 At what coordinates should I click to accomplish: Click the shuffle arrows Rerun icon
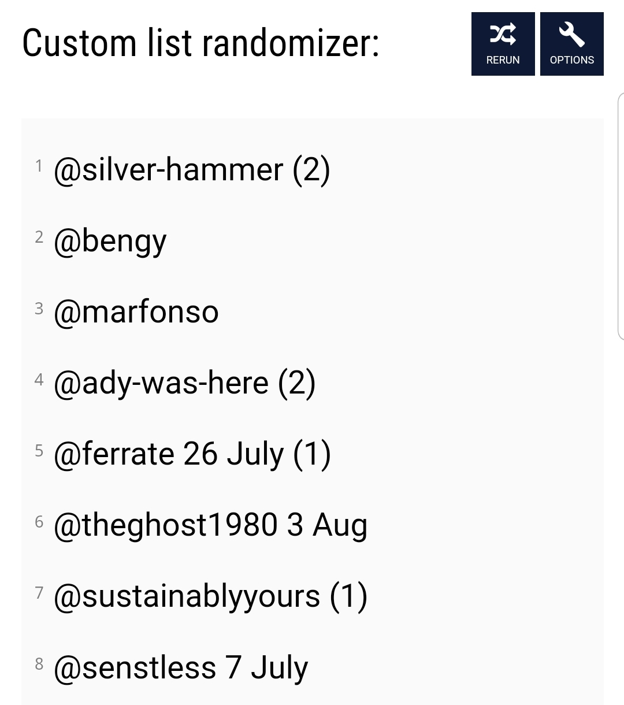503,35
